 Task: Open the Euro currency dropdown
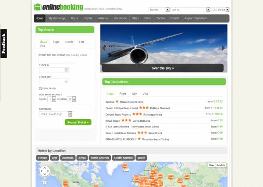point(190,9)
